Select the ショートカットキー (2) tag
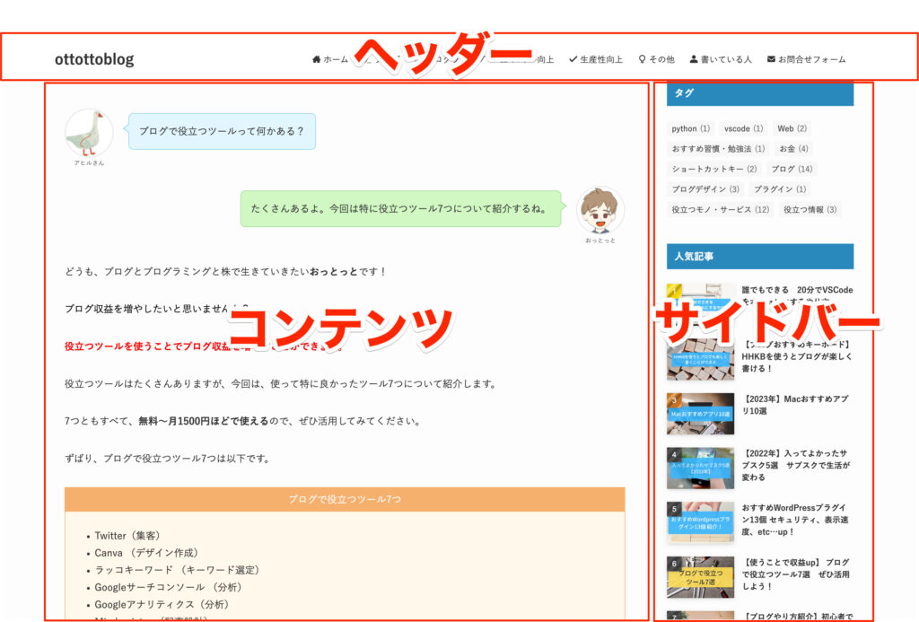 click(x=713, y=169)
